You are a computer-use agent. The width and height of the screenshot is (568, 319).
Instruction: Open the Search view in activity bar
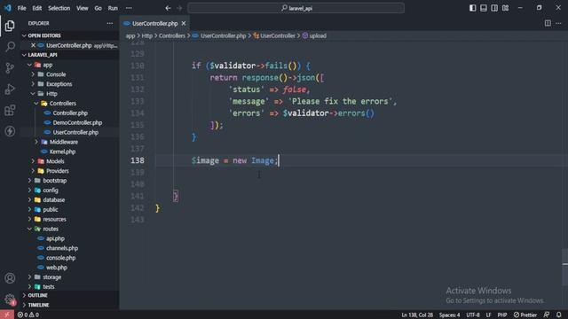point(10,47)
